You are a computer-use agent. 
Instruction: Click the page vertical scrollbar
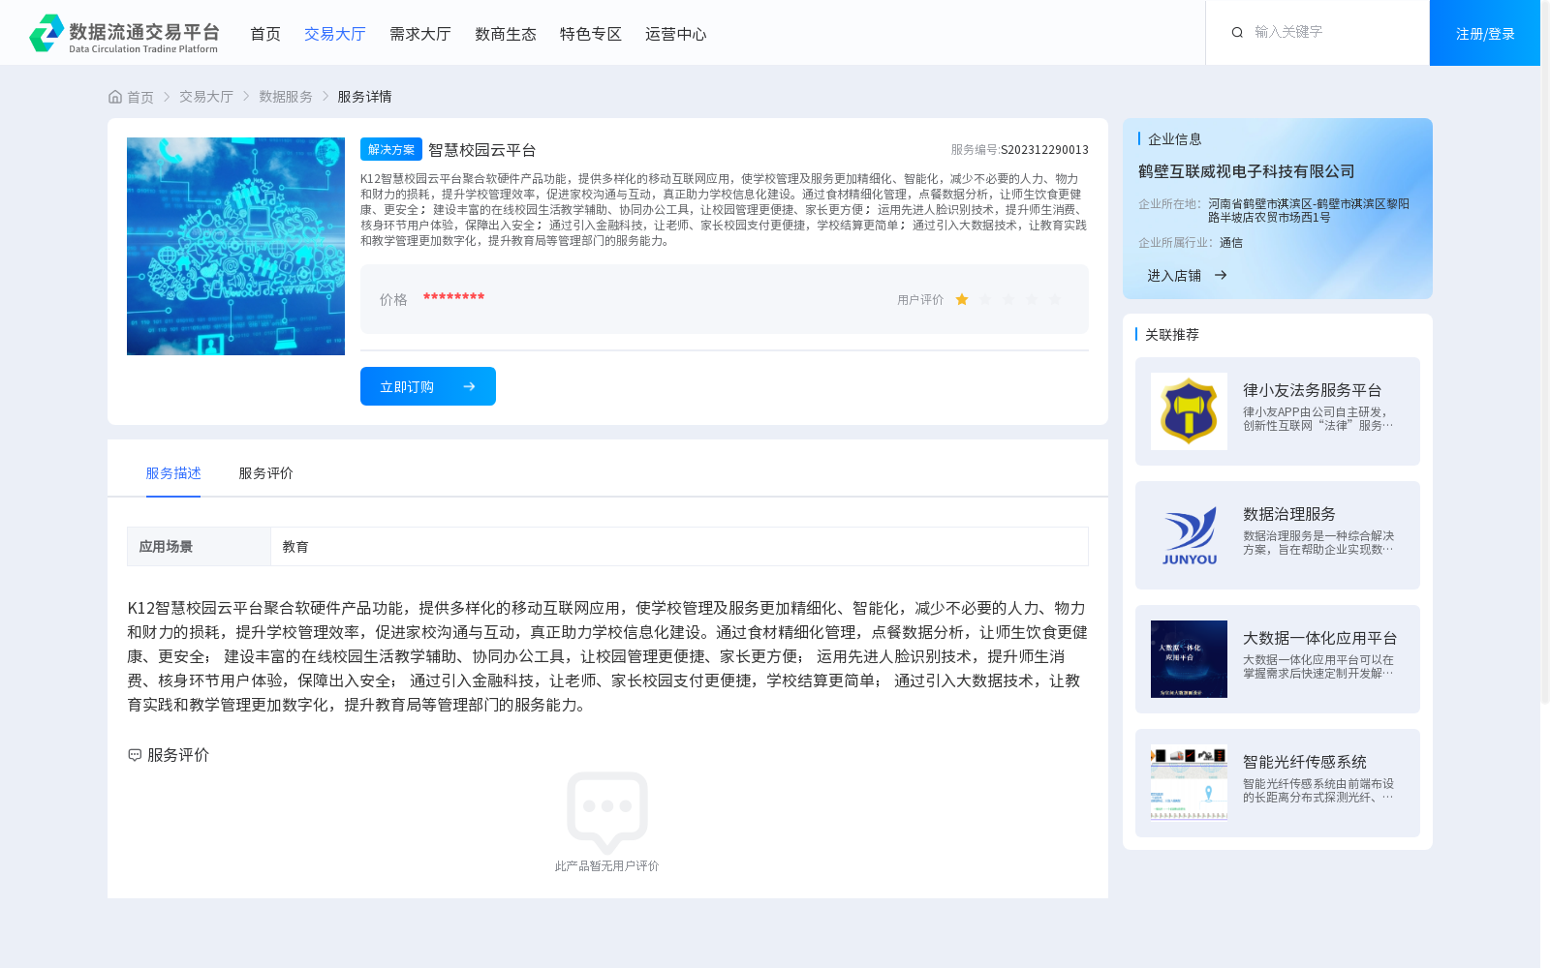click(1545, 351)
